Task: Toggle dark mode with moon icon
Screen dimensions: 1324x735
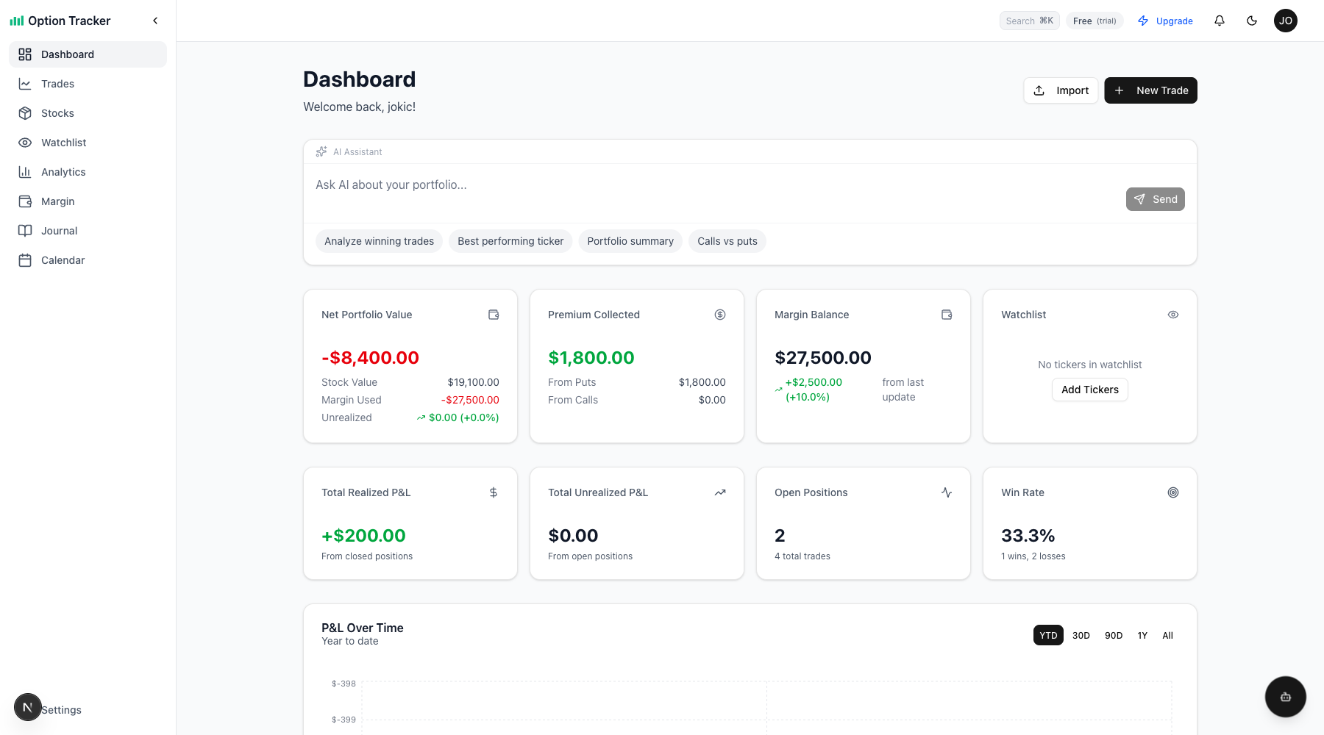Action: [1251, 21]
